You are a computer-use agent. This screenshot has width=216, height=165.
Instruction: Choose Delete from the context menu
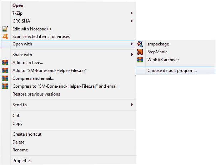pos(69,142)
